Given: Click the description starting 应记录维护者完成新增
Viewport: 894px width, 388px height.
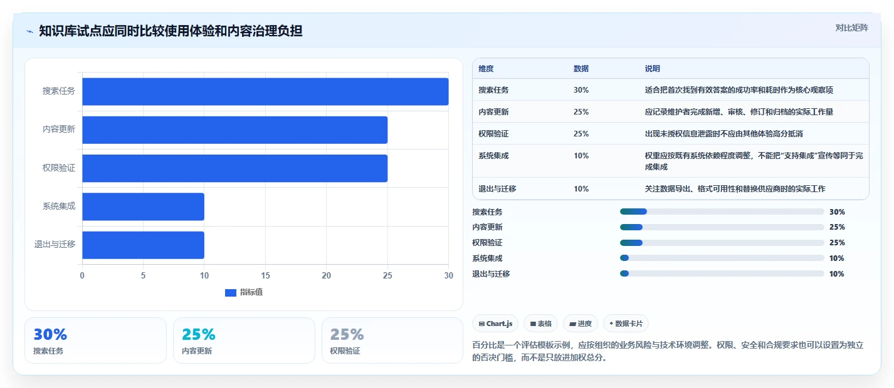Looking at the screenshot, I should click(x=739, y=112).
